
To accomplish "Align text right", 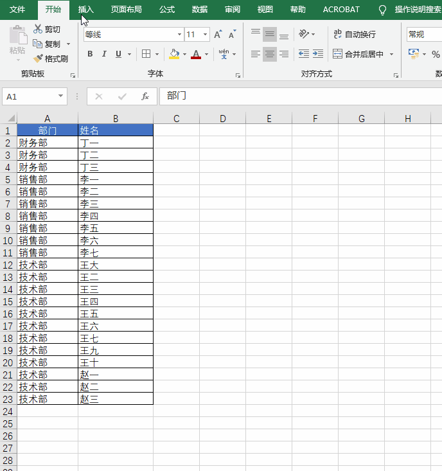I will click(284, 54).
